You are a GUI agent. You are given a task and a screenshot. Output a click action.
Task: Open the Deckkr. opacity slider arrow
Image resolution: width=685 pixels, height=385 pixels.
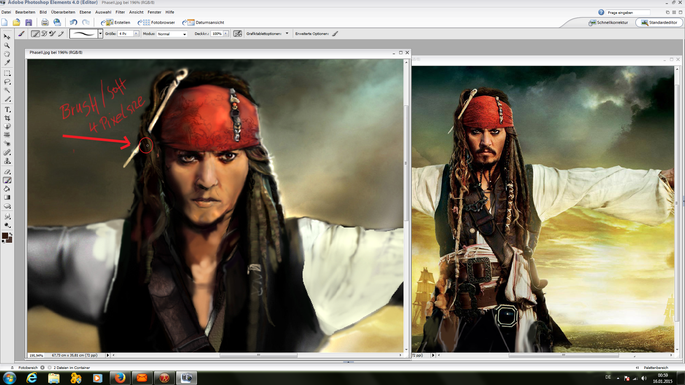[x=226, y=34]
